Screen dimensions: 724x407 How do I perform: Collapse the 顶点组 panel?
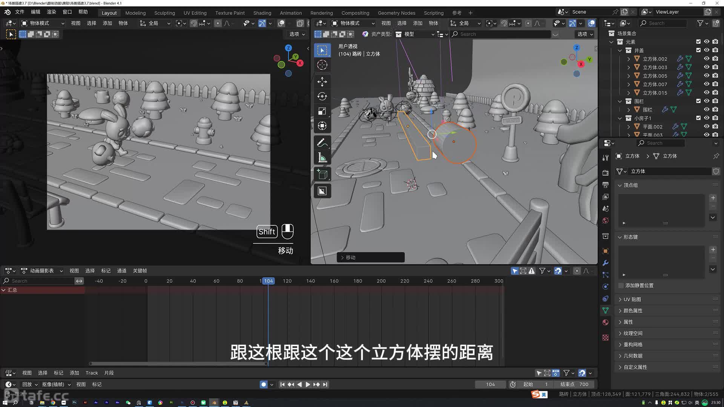coord(630,185)
